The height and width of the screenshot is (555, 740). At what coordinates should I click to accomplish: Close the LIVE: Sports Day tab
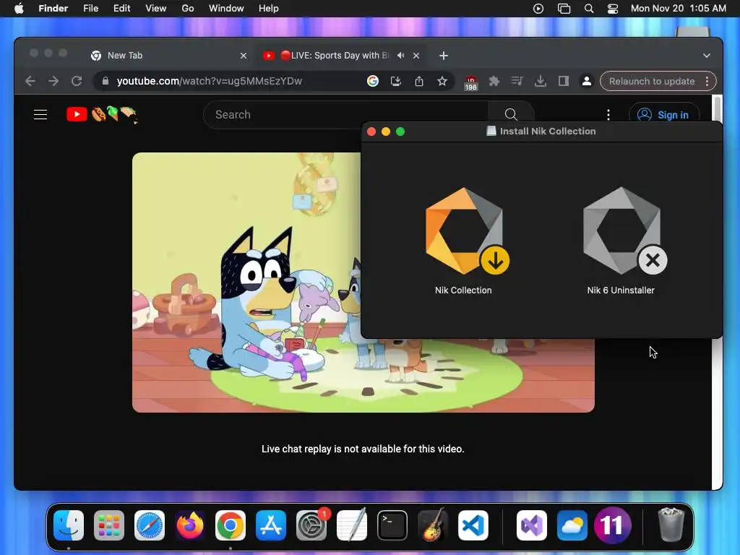416,56
